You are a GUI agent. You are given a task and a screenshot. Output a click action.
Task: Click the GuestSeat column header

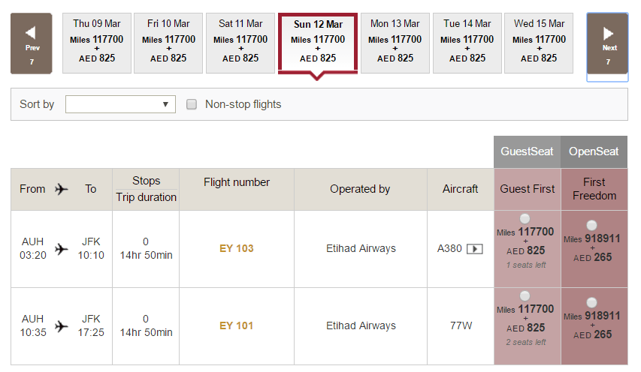(x=527, y=151)
